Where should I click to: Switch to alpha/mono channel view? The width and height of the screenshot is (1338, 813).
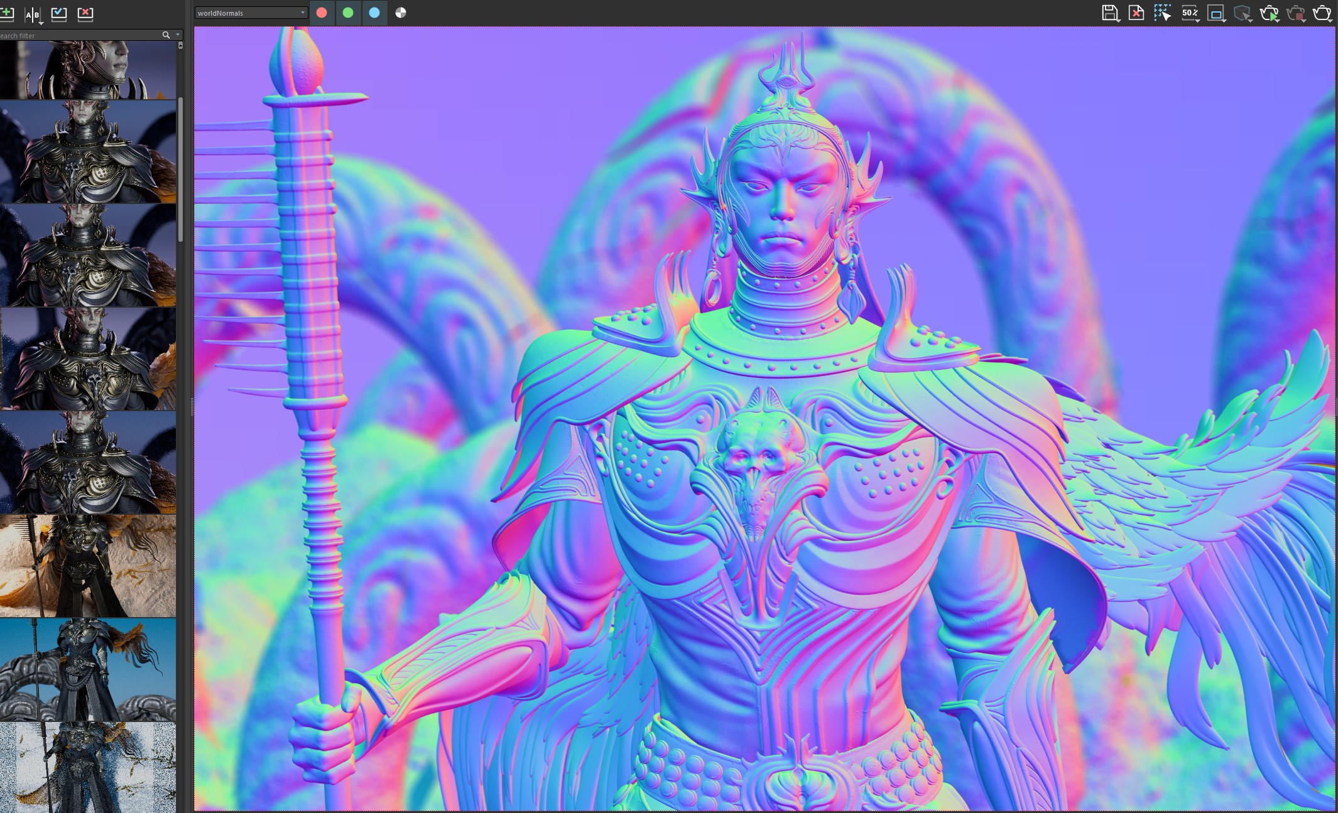click(x=401, y=13)
